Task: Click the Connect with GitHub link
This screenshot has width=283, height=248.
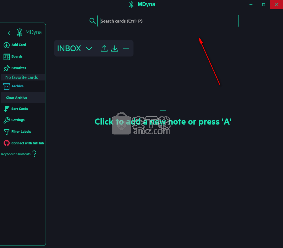Action: 28,143
